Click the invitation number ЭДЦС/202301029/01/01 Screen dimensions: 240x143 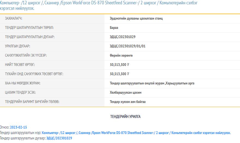coord(128,46)
